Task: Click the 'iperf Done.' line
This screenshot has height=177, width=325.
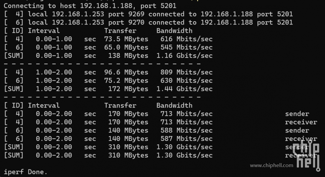Action: [x=26, y=172]
